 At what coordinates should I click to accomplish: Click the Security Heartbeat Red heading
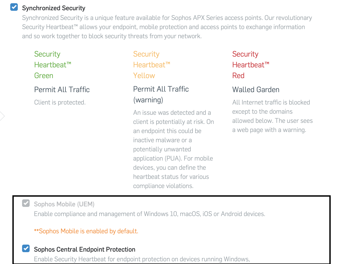(x=251, y=65)
